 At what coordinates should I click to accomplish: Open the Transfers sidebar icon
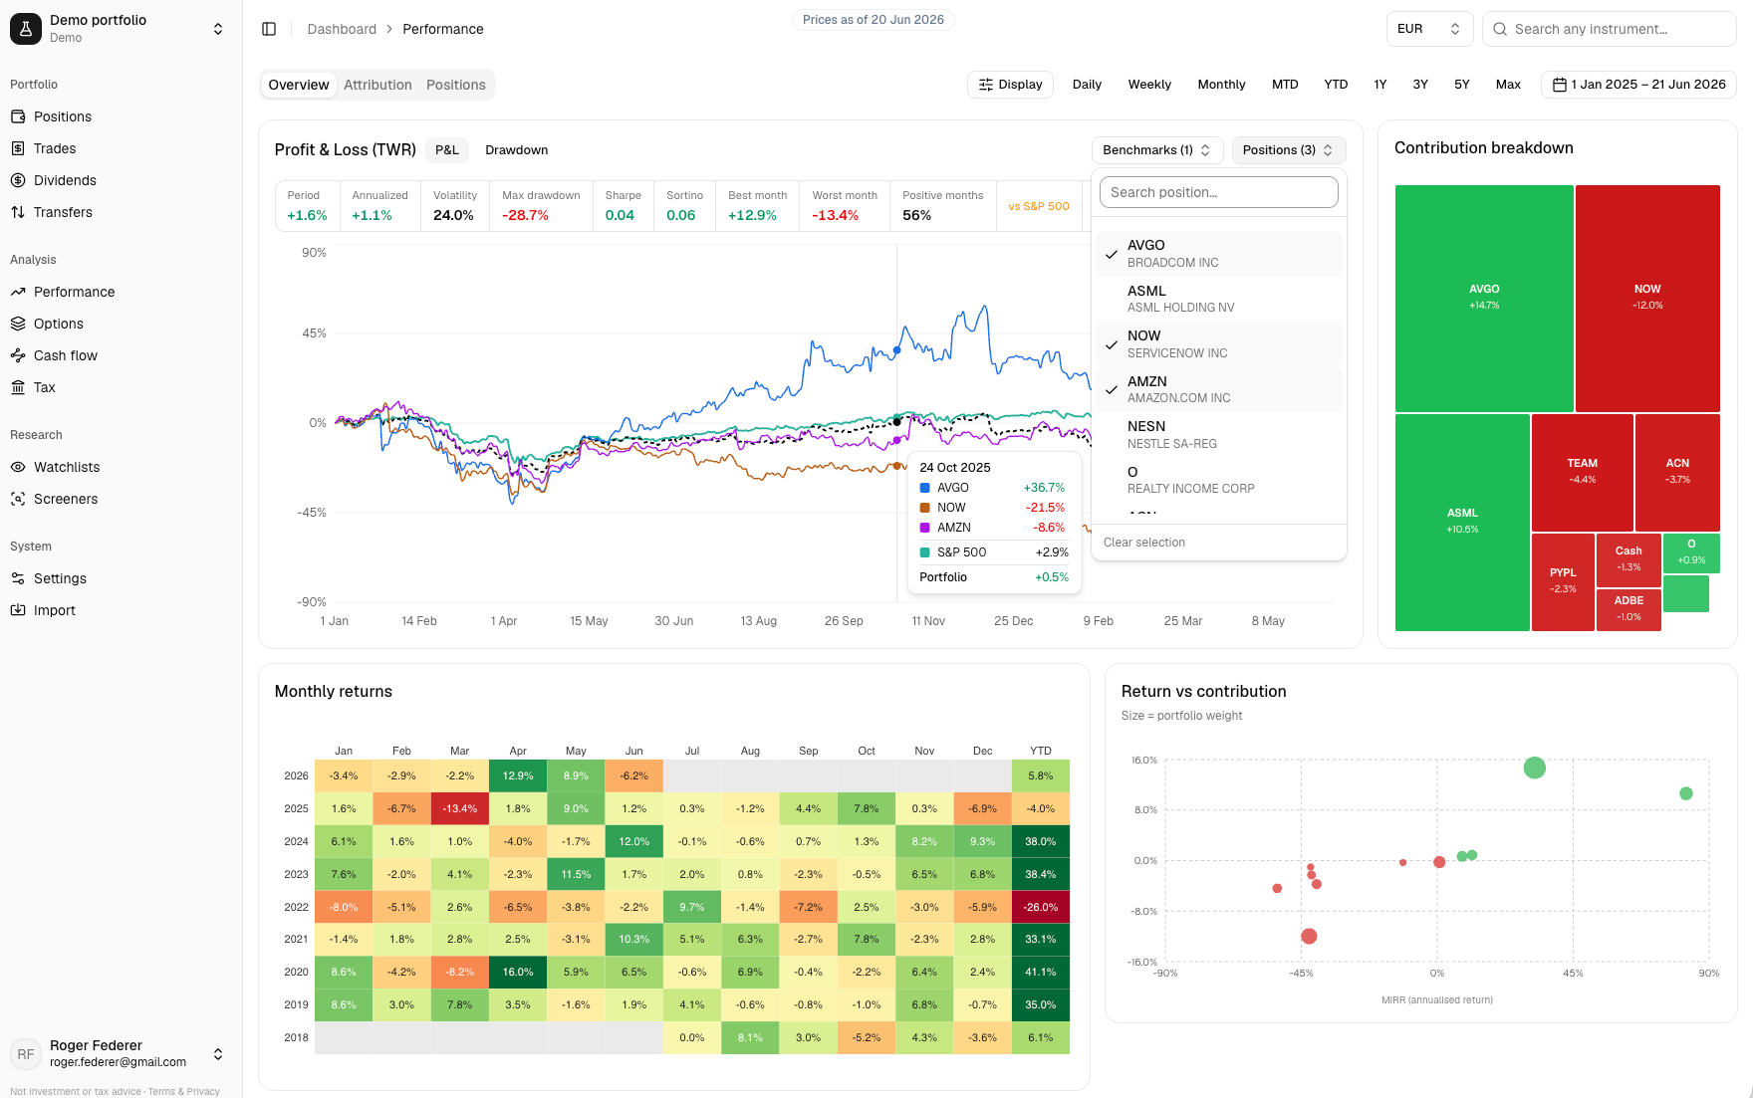click(x=18, y=212)
